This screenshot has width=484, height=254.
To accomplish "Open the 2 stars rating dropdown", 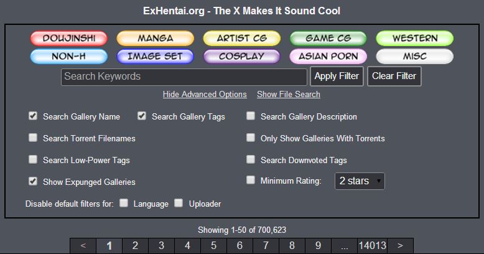I will coord(360,181).
